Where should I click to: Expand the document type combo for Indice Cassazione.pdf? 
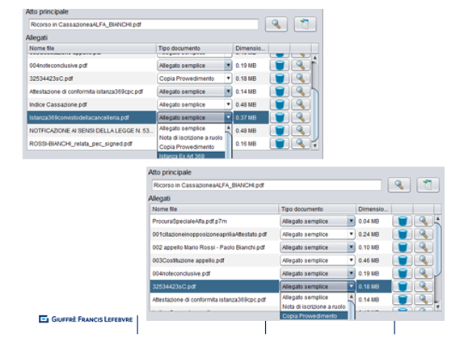pyautogui.click(x=228, y=104)
